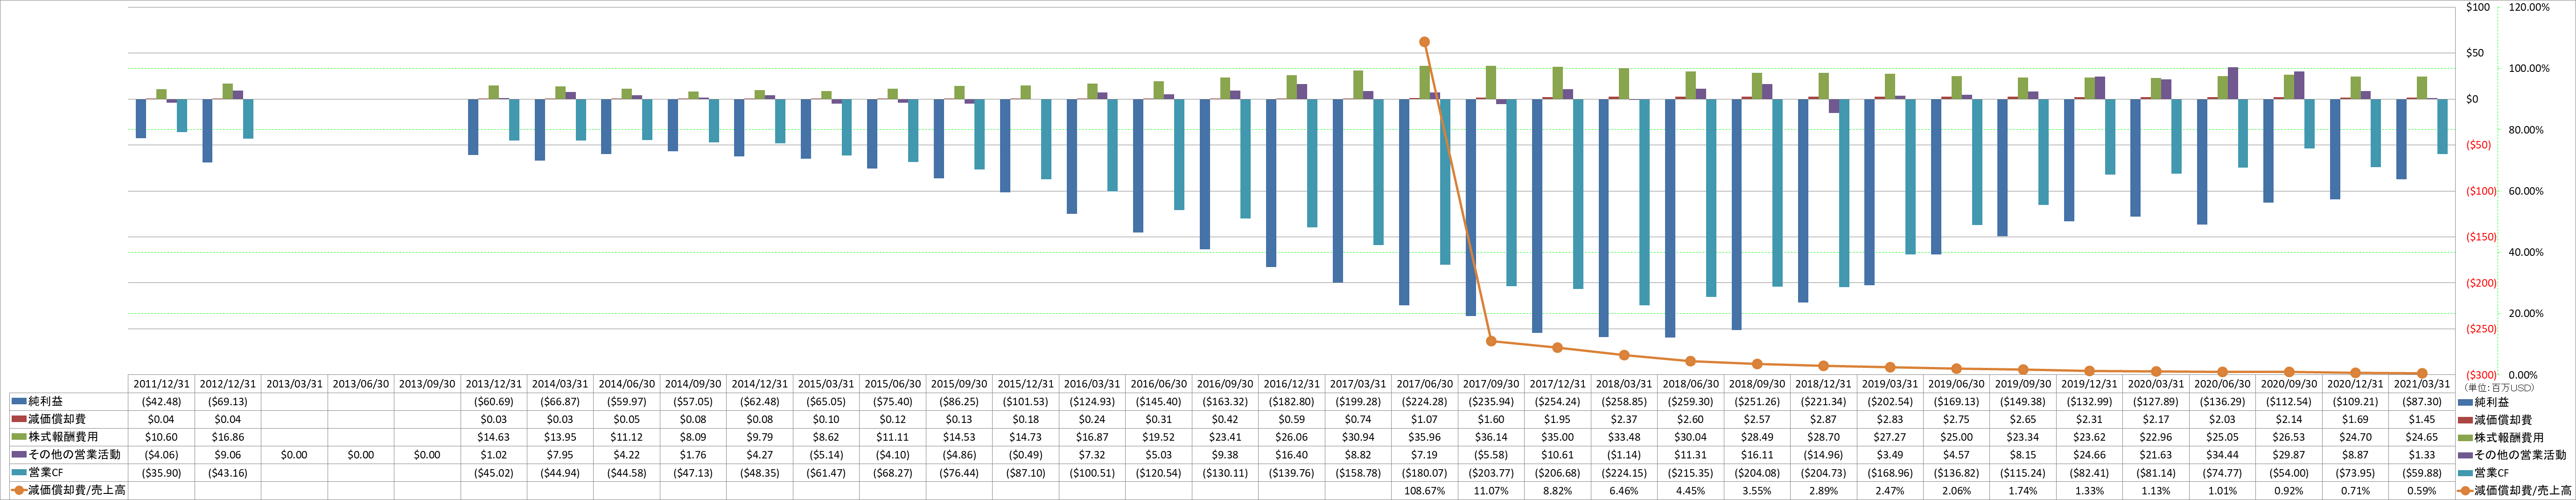Click the 2013/06/30 column header
Screen dimensions: 2576x500
coord(361,384)
